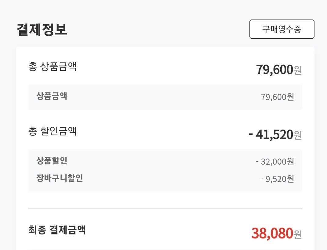Click the 최종 결제금액 label
This screenshot has height=250, width=327.
57,230
